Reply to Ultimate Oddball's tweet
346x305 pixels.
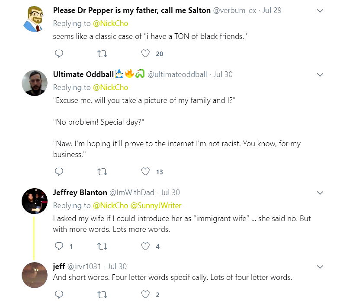pyautogui.click(x=59, y=172)
